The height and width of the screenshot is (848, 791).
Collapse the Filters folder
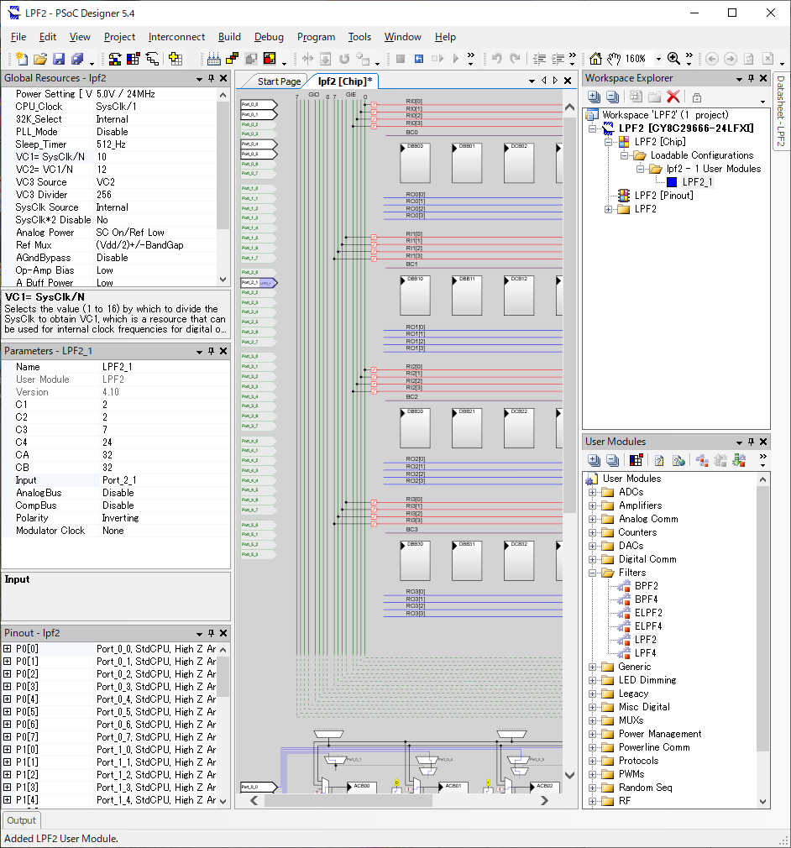[x=593, y=573]
